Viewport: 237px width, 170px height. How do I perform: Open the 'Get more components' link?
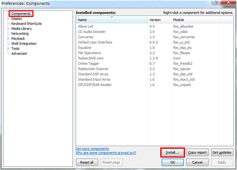click(92, 149)
